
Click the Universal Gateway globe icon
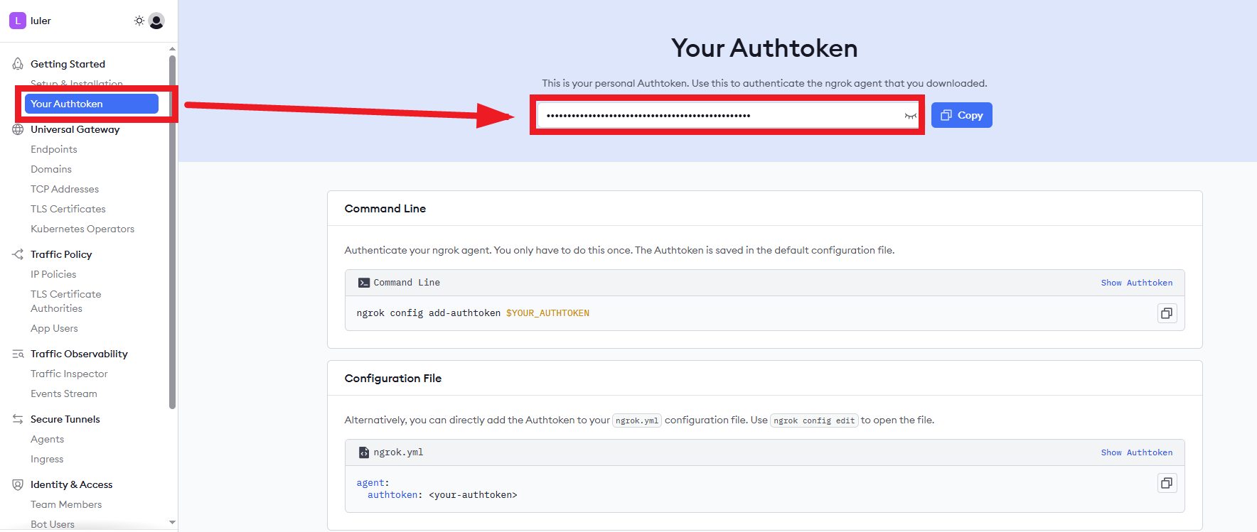(x=18, y=129)
